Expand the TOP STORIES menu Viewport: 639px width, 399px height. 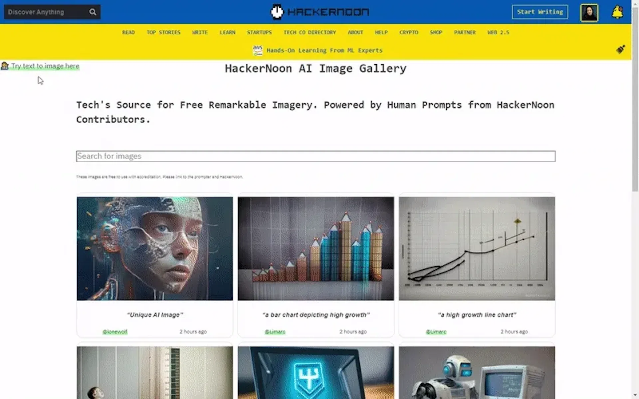tap(163, 32)
